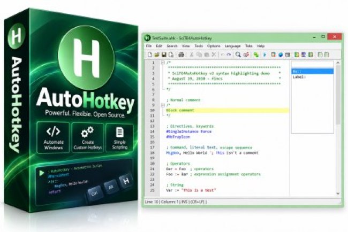This screenshot has height=232, width=348.
Task: Click the status bar "Line: 10 | Column: 1" text
Action: (162, 202)
